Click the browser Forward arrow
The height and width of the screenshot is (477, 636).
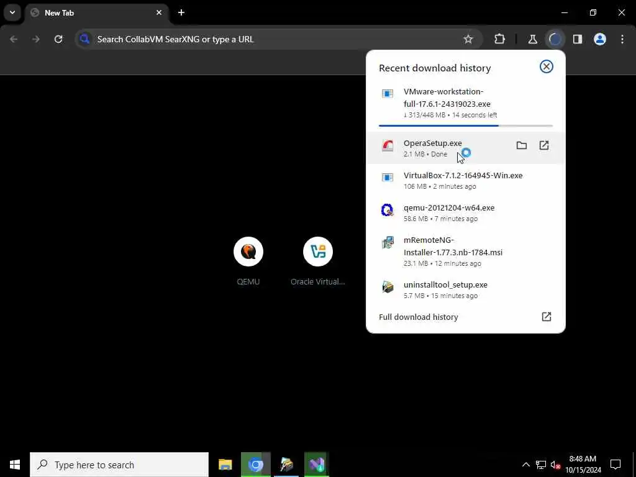pyautogui.click(x=36, y=39)
